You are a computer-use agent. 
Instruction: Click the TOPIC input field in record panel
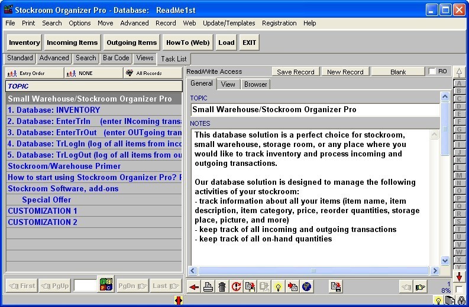(x=315, y=110)
